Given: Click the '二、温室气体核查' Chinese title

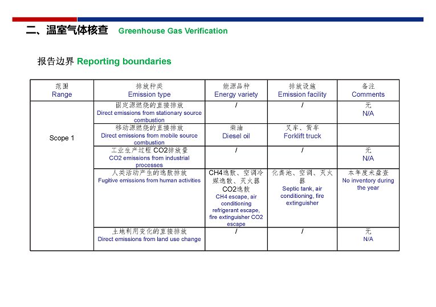Looking at the screenshot, I should point(67,30).
